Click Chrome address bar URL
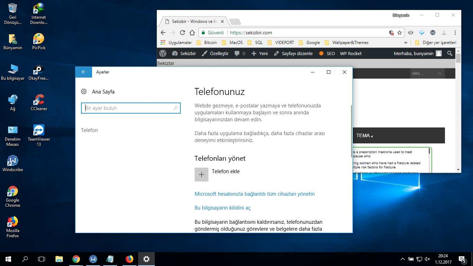The image size is (473, 266). click(x=251, y=33)
